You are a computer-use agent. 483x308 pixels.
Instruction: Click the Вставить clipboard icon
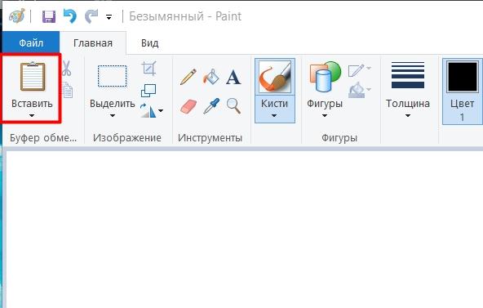click(33, 77)
